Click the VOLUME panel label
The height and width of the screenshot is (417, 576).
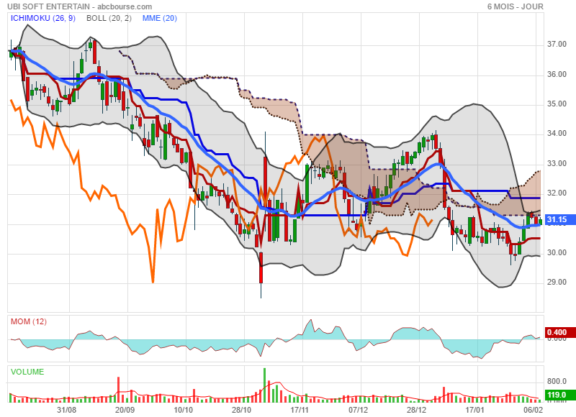point(27,372)
